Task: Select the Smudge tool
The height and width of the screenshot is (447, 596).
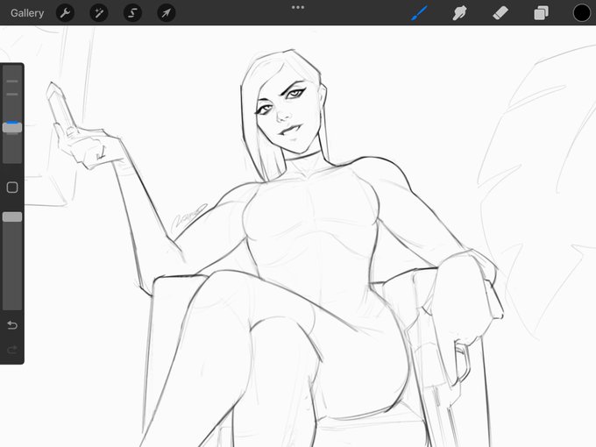Action: tap(459, 13)
